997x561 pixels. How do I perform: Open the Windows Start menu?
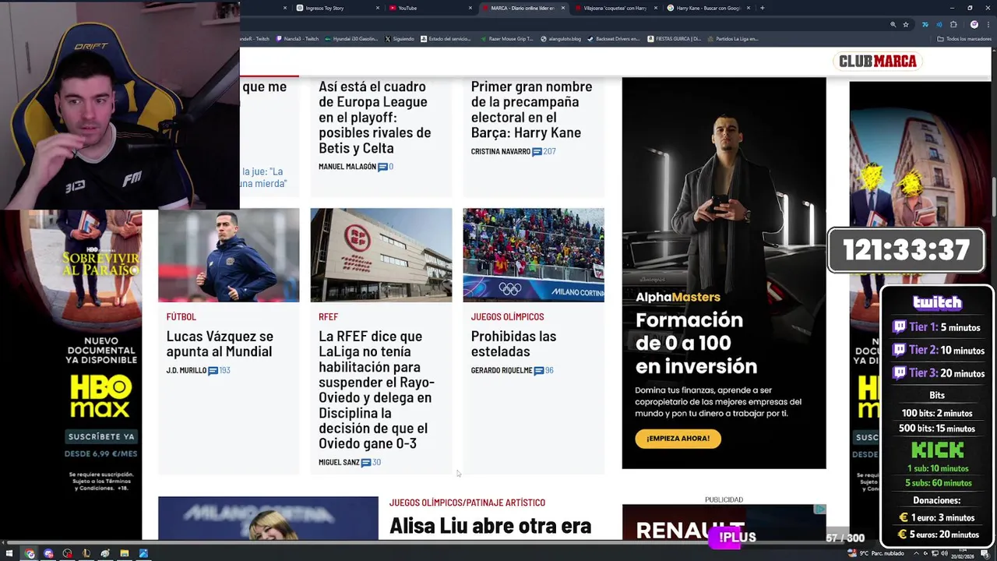(x=10, y=553)
